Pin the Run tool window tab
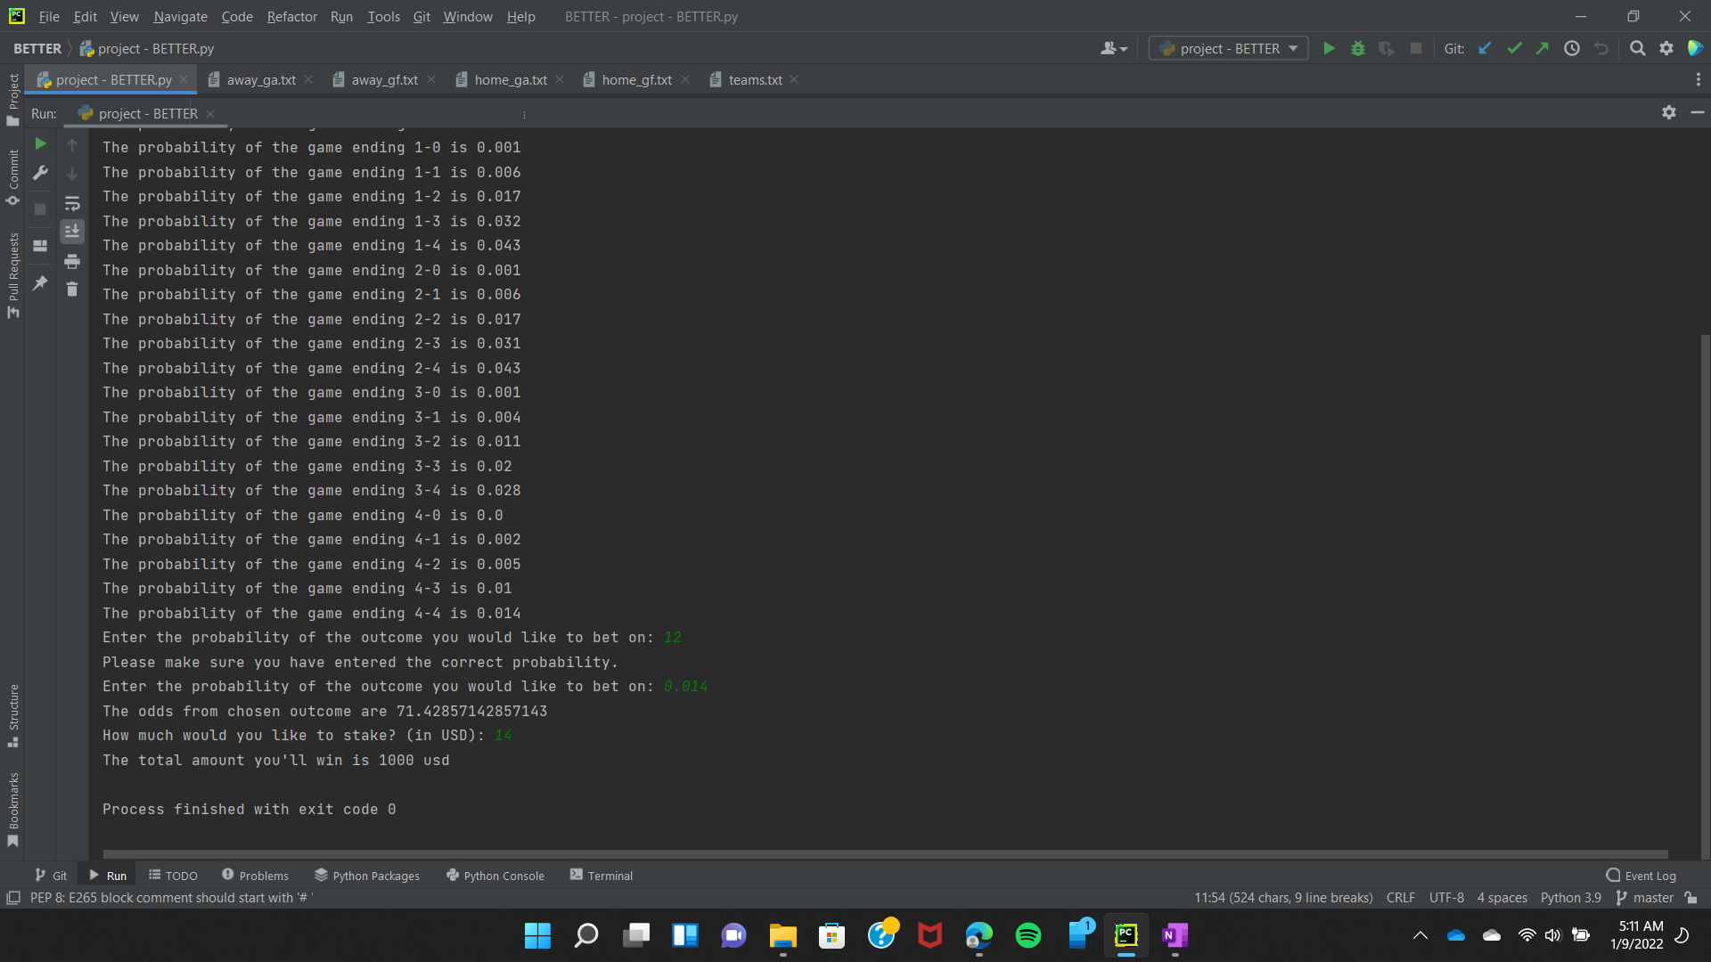The height and width of the screenshot is (962, 1711). pyautogui.click(x=39, y=283)
